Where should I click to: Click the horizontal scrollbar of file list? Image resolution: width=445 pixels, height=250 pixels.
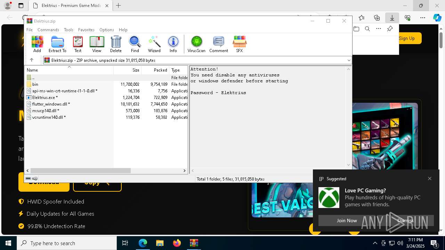click(x=80, y=170)
